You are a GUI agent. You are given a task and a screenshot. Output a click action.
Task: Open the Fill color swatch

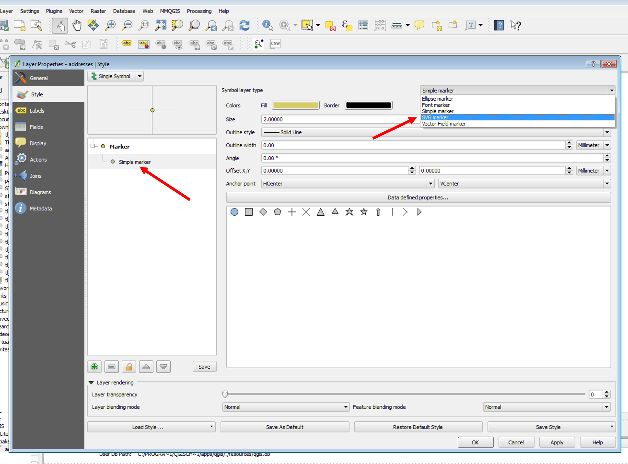point(296,105)
